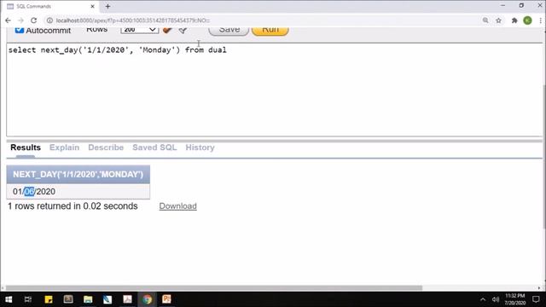
Task: Open the volume control in system tray
Action: click(496, 299)
